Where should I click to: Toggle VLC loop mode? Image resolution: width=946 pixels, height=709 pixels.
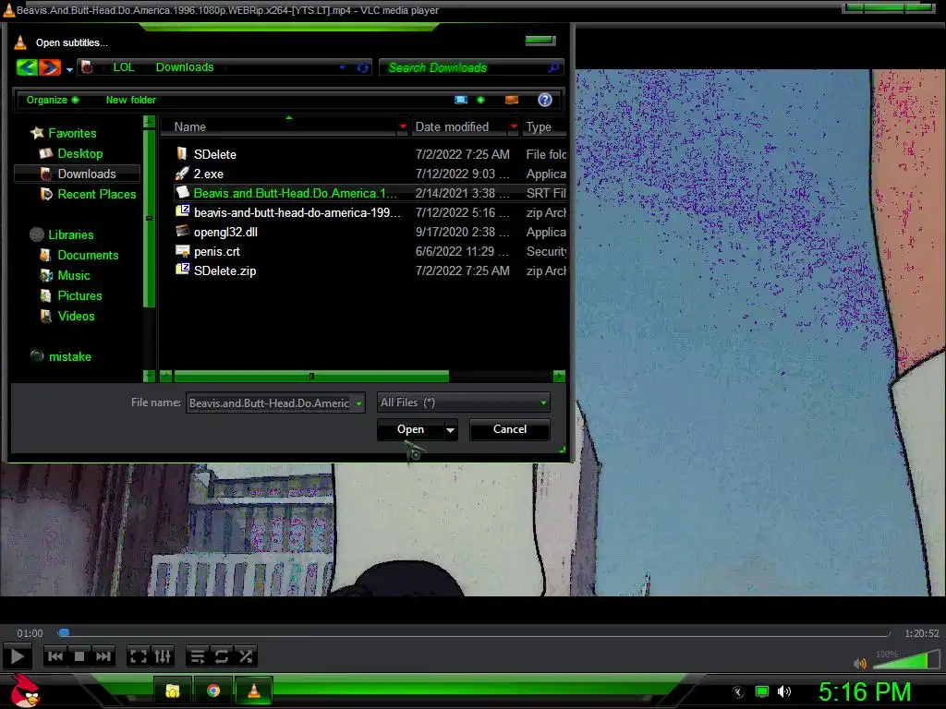click(x=222, y=656)
